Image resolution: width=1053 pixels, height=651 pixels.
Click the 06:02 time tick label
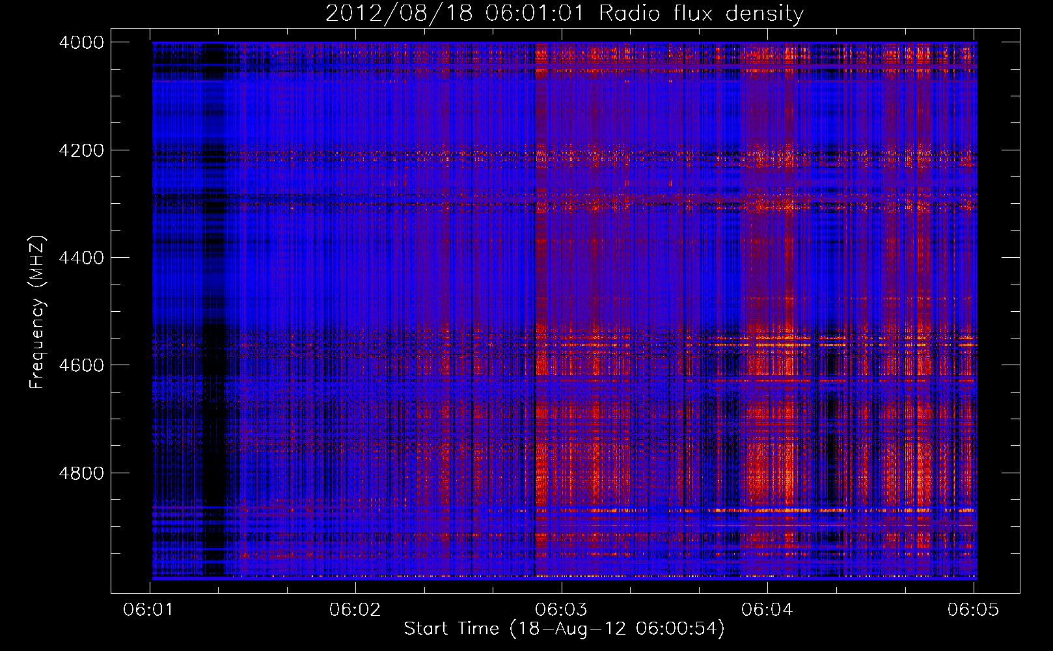[x=355, y=609]
